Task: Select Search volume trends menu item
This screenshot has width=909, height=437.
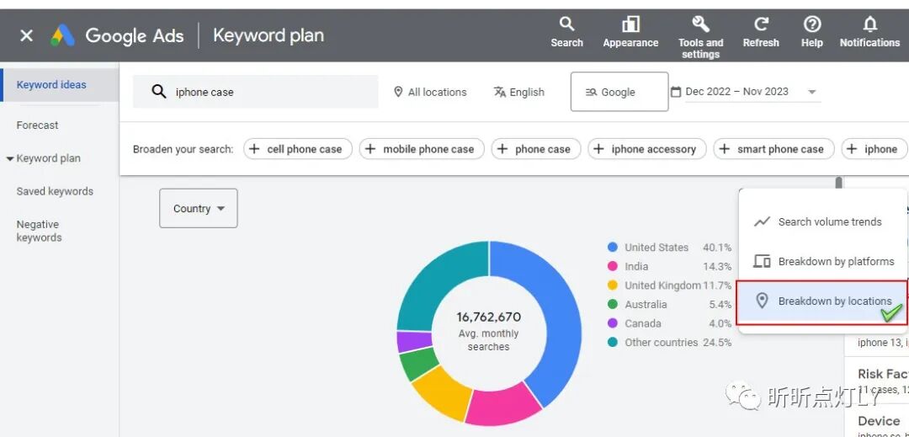Action: coord(822,221)
